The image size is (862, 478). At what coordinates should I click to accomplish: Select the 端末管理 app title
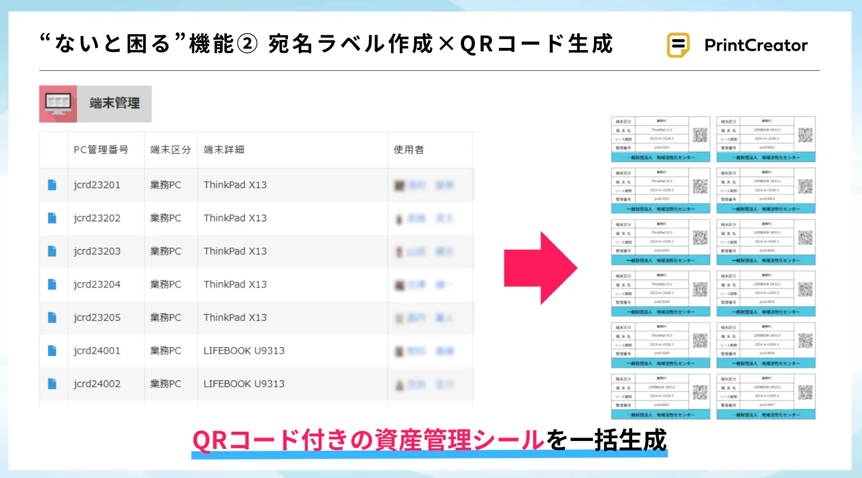coord(115,104)
